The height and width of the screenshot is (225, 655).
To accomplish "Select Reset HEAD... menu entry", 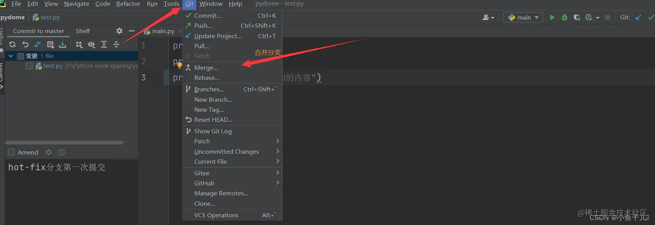I will (x=233, y=120).
